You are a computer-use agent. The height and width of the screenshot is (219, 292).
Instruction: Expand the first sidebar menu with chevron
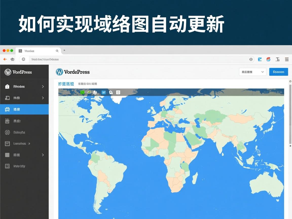point(43,86)
